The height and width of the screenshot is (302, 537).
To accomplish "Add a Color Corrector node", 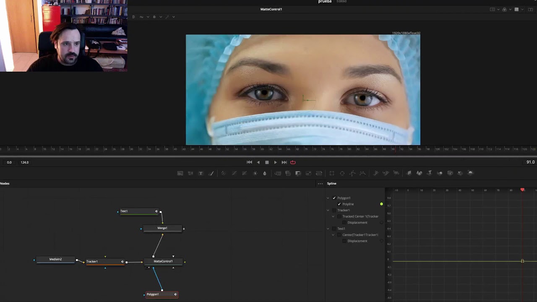I will pyautogui.click(x=223, y=173).
